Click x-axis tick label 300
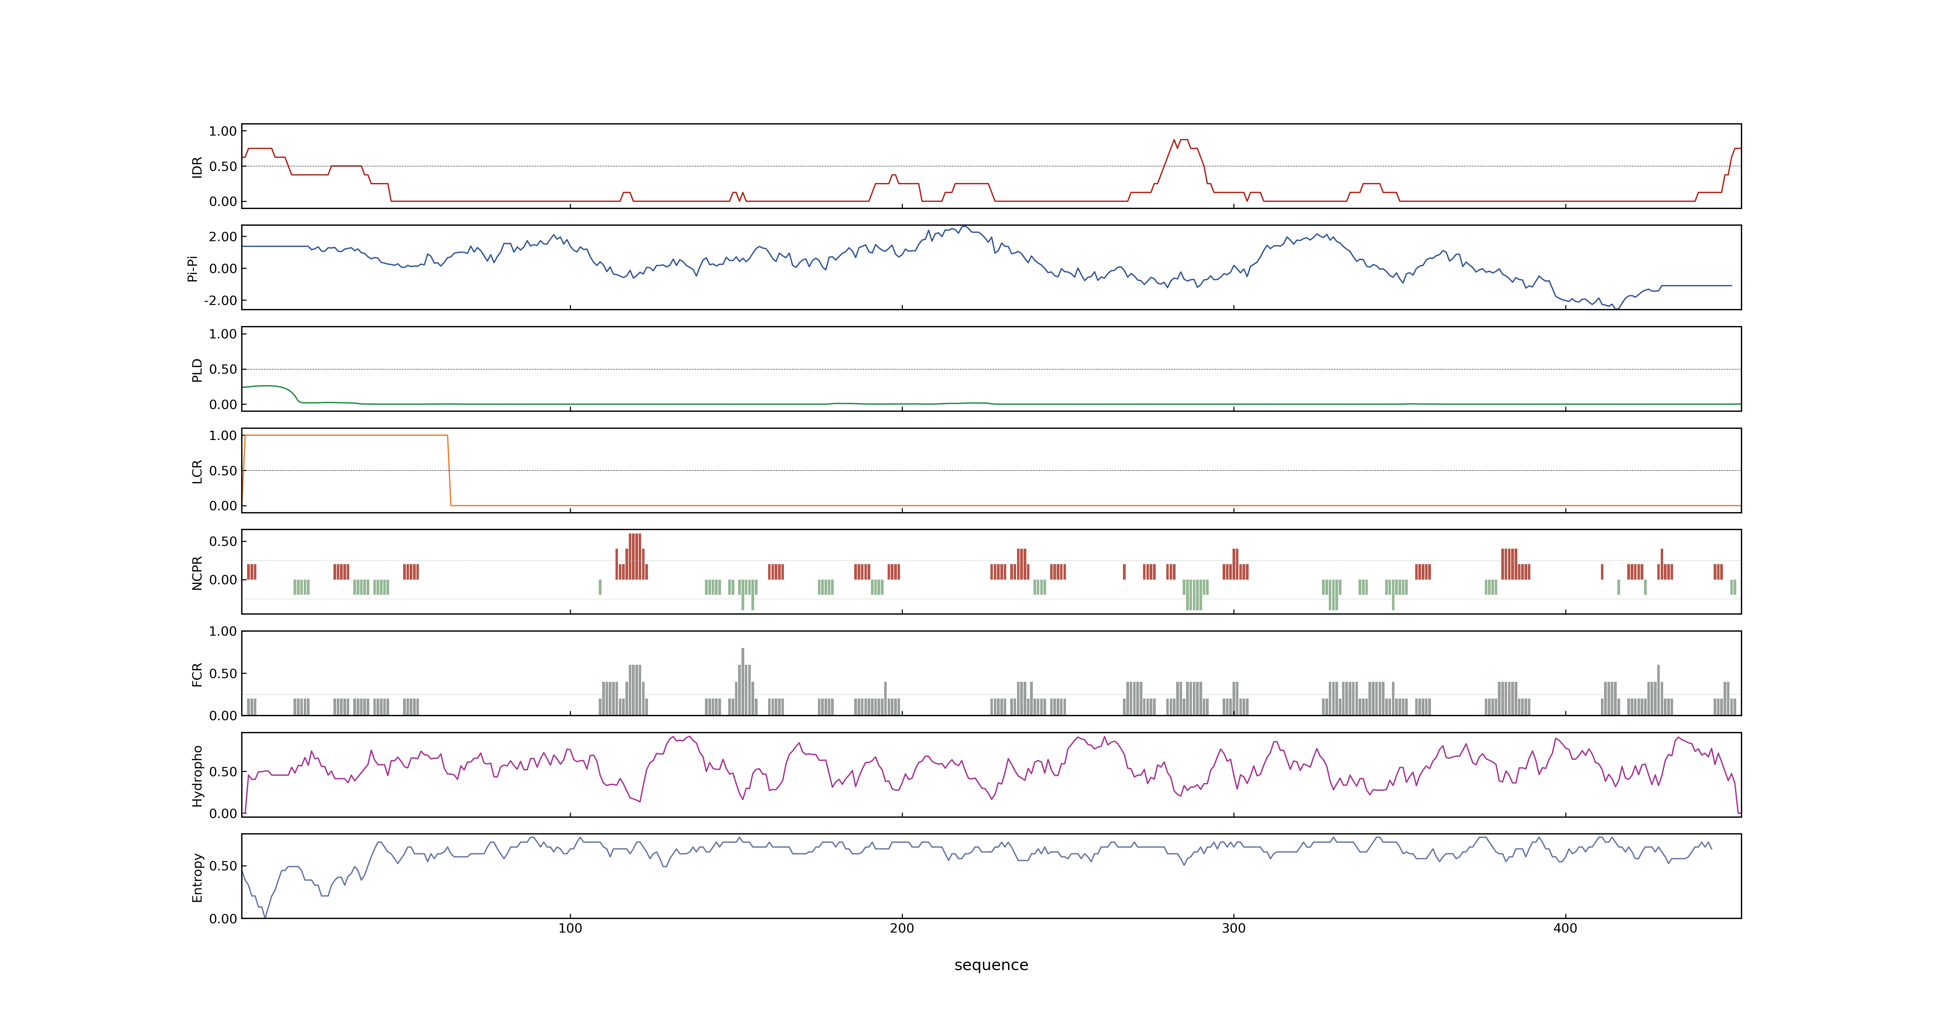The image size is (1935, 1032). pos(1233,928)
